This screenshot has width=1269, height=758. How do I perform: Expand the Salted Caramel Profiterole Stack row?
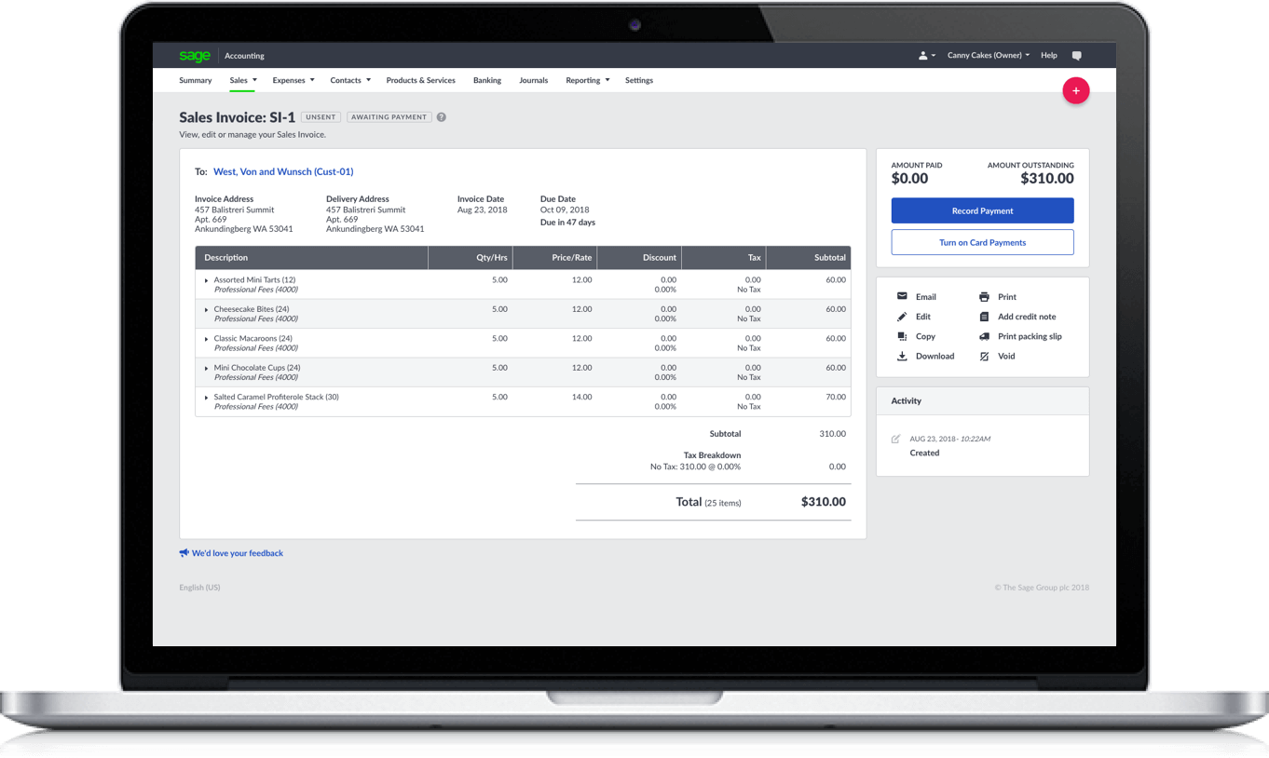[207, 398]
